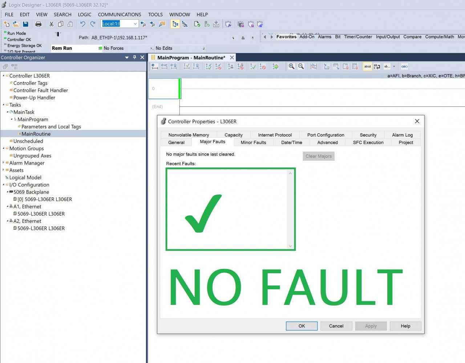
Task: Select the Logical Model tree item
Action: [x=25, y=177]
